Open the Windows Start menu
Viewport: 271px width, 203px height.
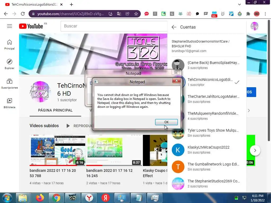coord(7,198)
